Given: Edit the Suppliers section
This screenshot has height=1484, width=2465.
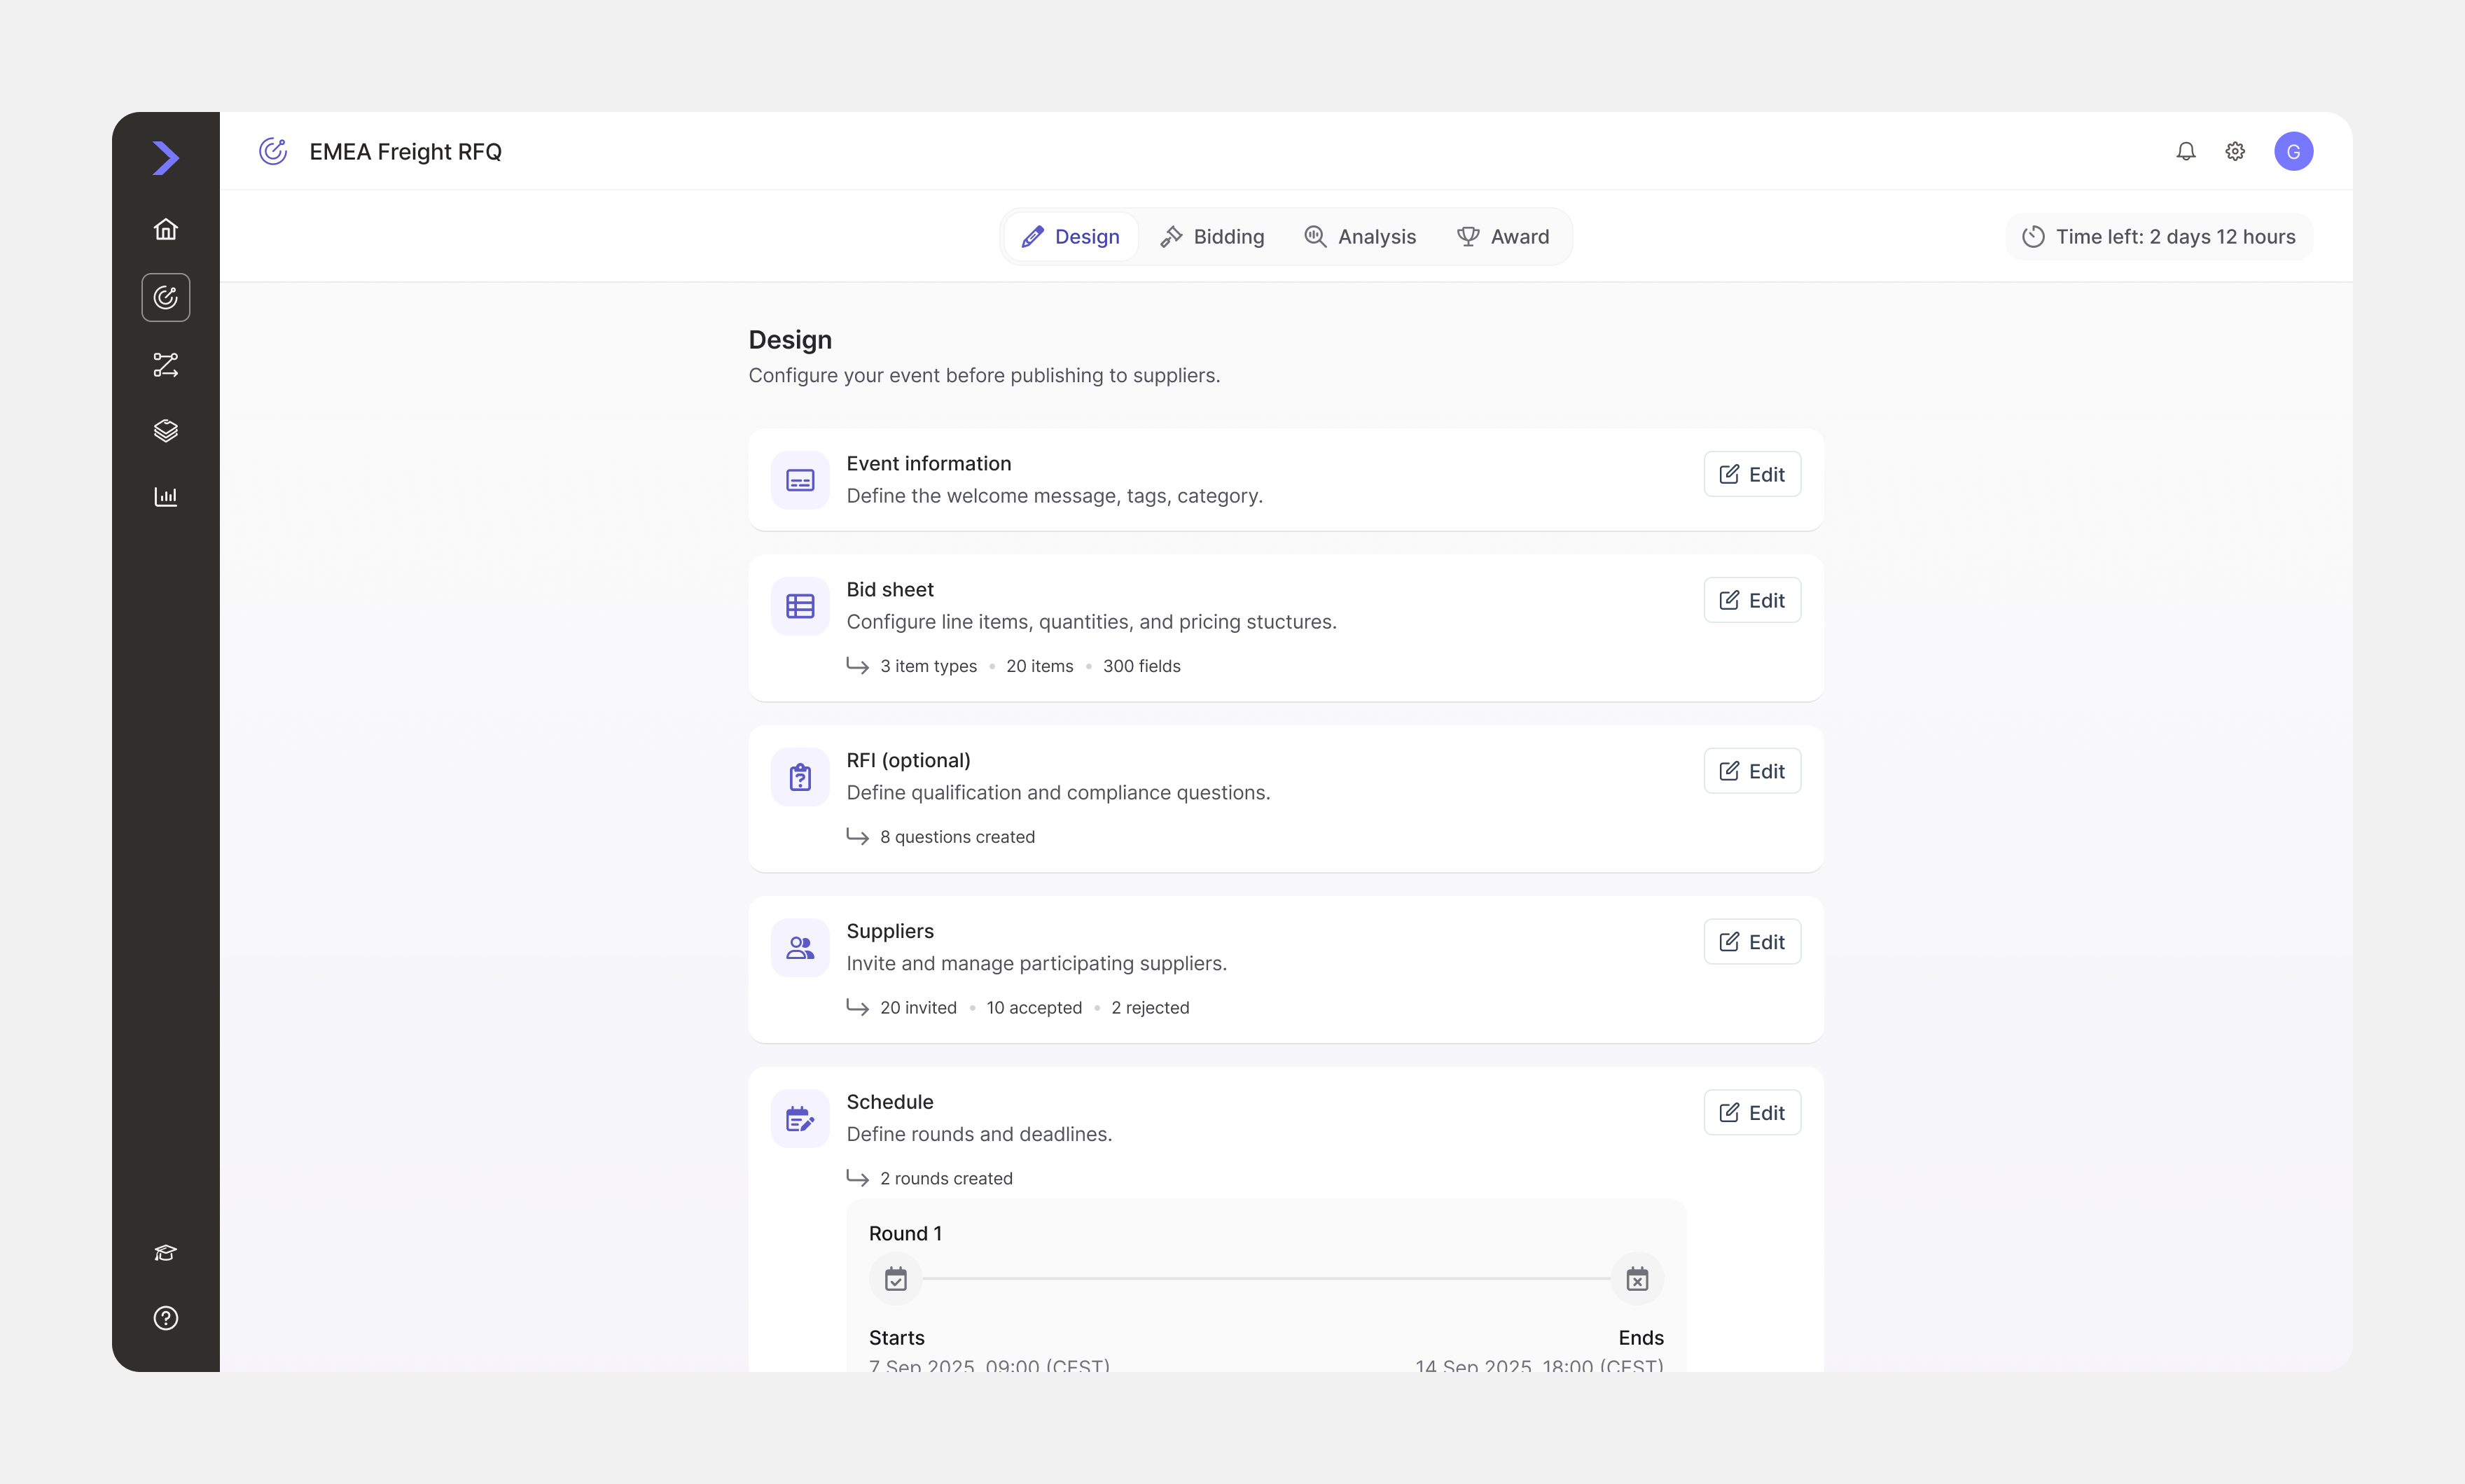Looking at the screenshot, I should tap(1751, 942).
